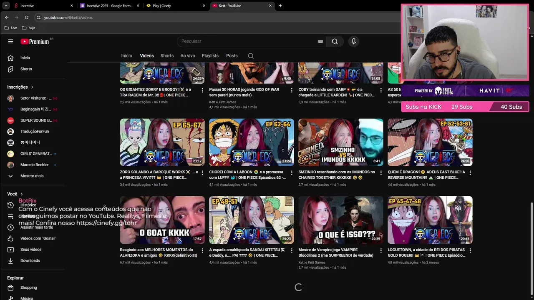Viewport: 534px width, 300px height.
Task: Close the Kett - YouTube tab
Action: (x=270, y=6)
